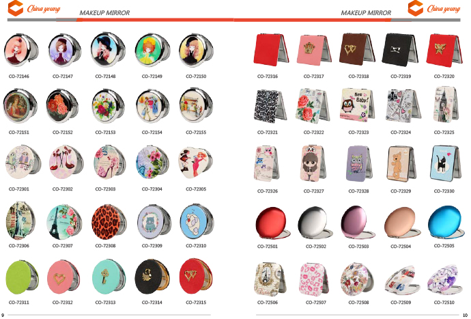This screenshot has width=471, height=319.
Task: Click the red roses mirror CO-72152
Action: tap(62, 106)
